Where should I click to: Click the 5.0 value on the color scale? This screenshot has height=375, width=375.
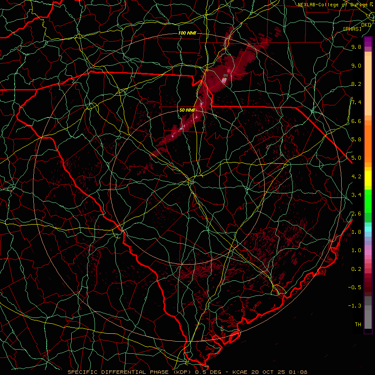tap(356, 158)
